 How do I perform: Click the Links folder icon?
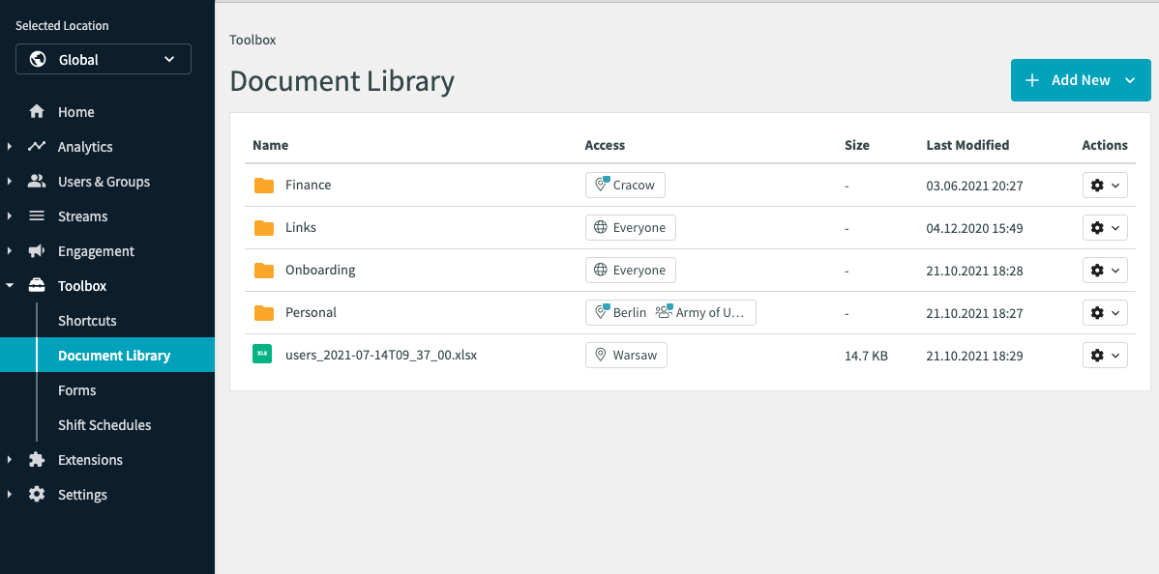coord(264,228)
